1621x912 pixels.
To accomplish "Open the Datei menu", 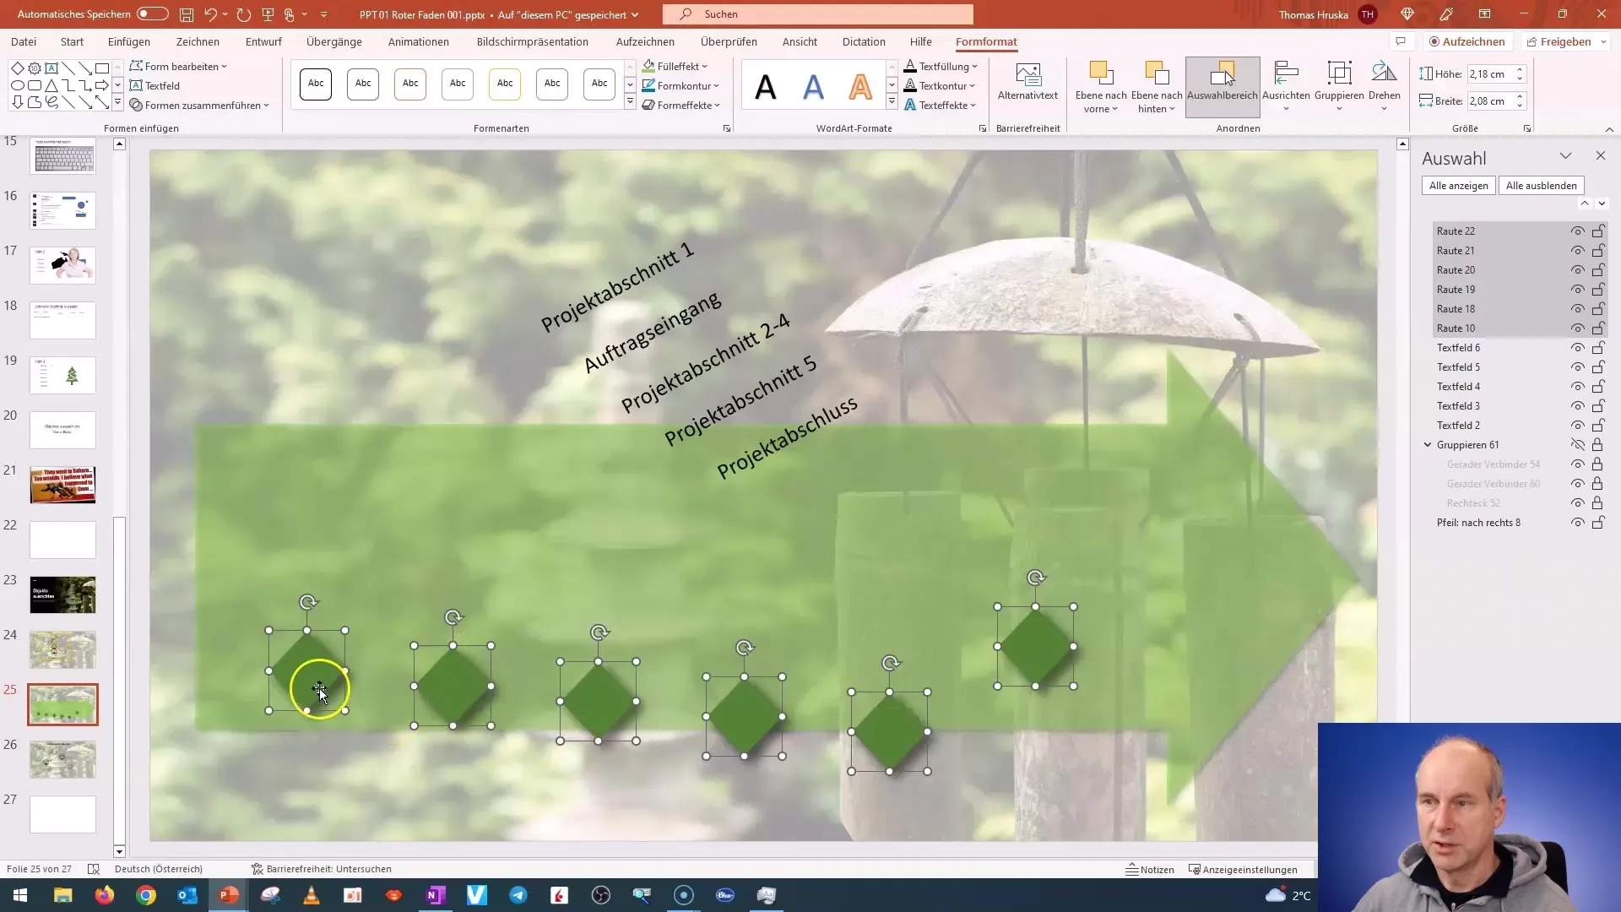I will pyautogui.click(x=24, y=41).
